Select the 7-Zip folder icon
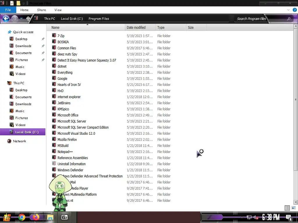 (54, 35)
